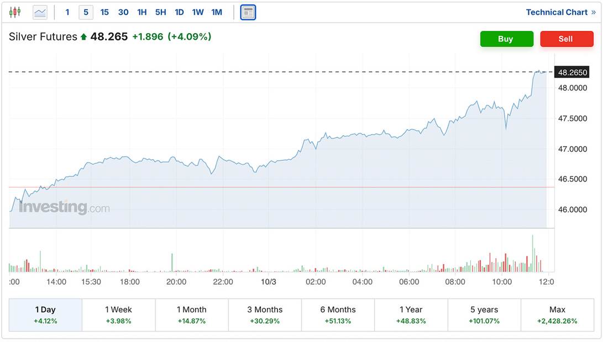
Task: Choose the 30 minute interval
Action: [123, 12]
